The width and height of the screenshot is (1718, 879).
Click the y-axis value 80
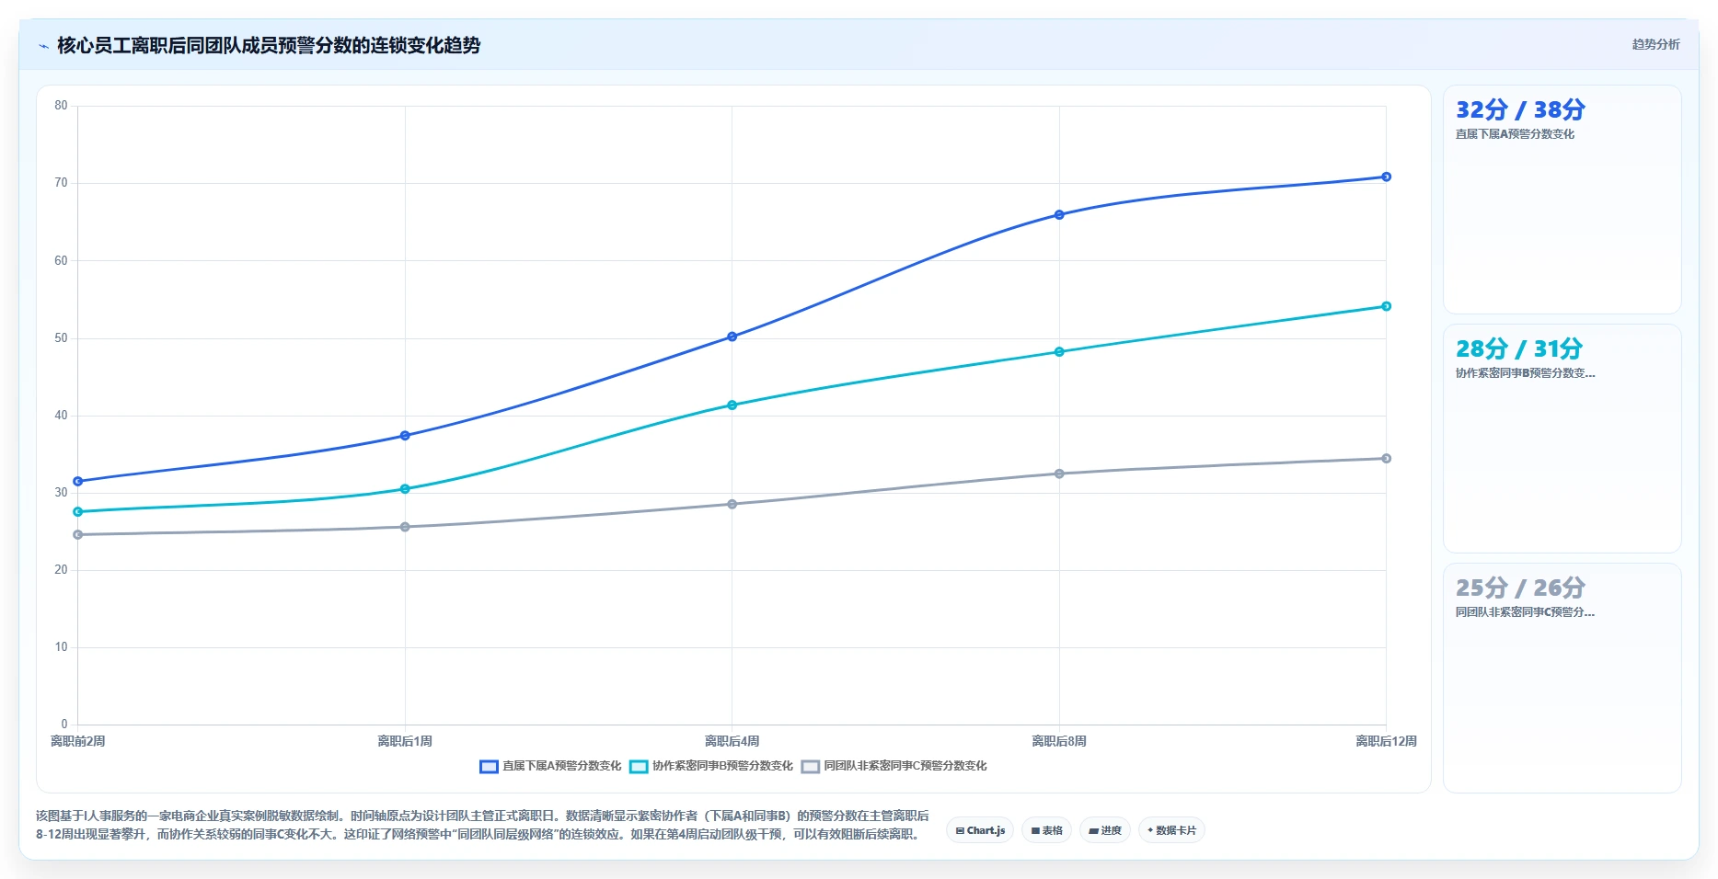tap(61, 106)
